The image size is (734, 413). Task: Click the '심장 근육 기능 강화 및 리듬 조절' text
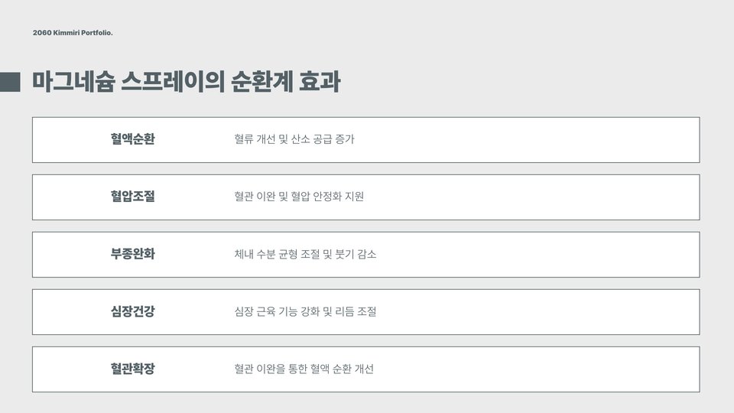305,311
